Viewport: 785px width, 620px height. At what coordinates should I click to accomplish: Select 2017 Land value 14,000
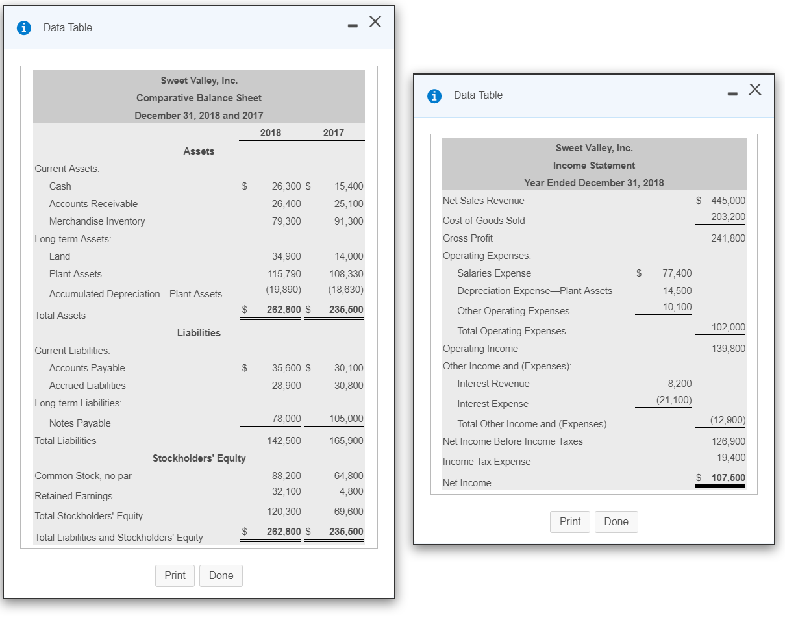click(349, 256)
